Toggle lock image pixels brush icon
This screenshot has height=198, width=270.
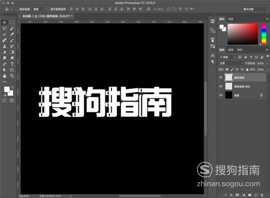point(232,69)
